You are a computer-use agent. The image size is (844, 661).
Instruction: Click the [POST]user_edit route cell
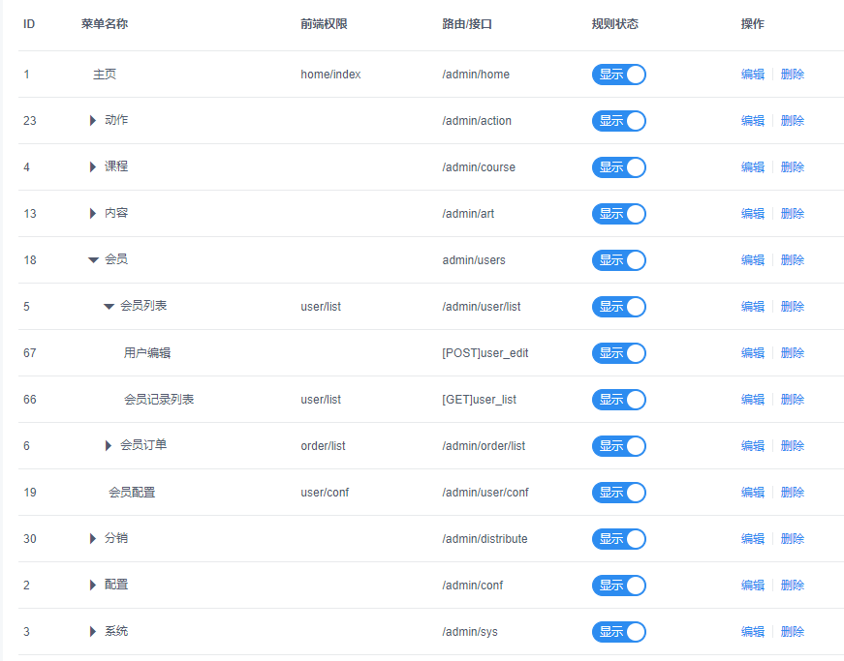click(x=485, y=353)
